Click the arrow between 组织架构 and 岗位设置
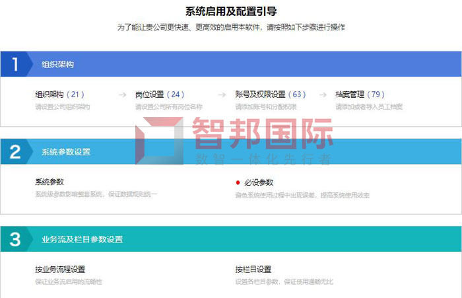This screenshot has height=298, width=462. pos(122,94)
